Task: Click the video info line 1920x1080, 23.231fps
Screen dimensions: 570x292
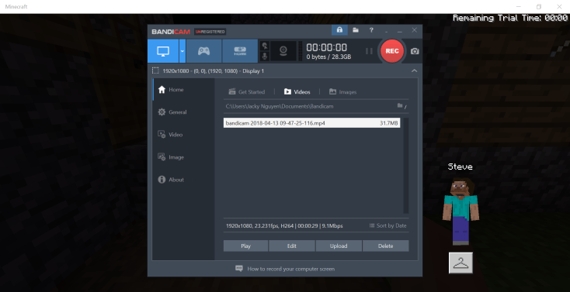Action: (284, 225)
